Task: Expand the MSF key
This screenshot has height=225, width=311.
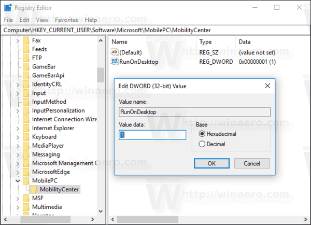Action: pyautogui.click(x=18, y=199)
